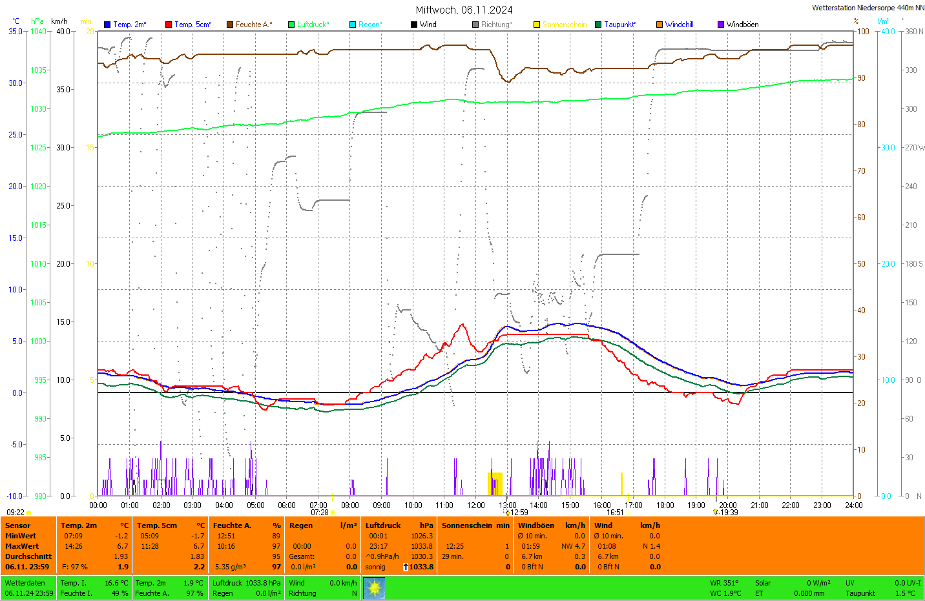Click the Sensor column header in the orange table

[18, 525]
